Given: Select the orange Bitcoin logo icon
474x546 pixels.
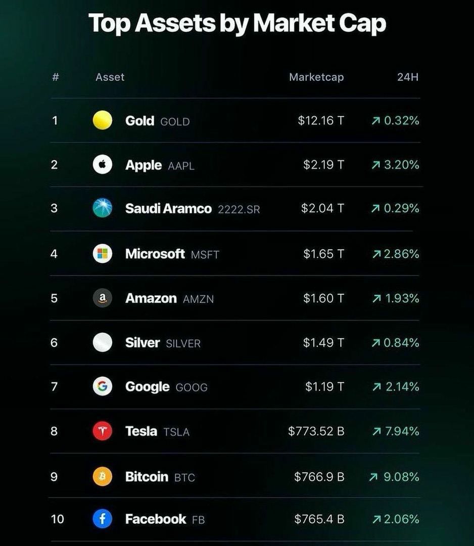Looking at the screenshot, I should click(102, 476).
